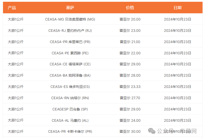Click the 公众号 华蒜网 watermark text
The height and width of the screenshot is (139, 203).
click(177, 131)
